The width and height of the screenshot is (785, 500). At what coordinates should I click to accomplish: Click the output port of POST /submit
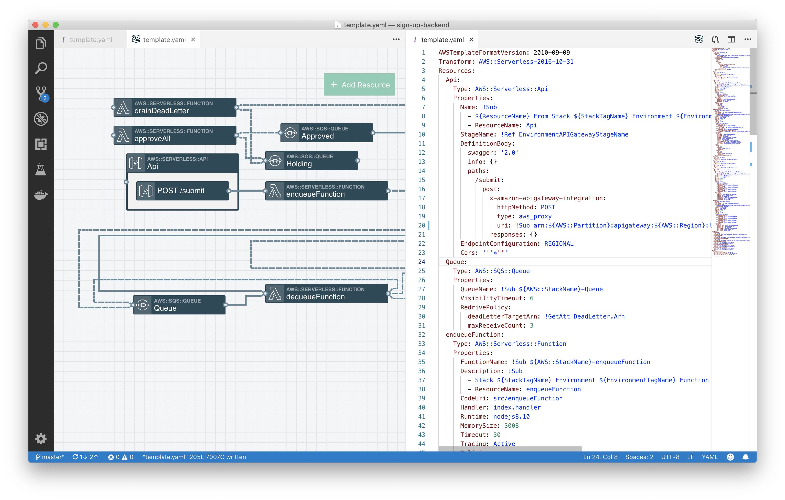click(x=229, y=191)
